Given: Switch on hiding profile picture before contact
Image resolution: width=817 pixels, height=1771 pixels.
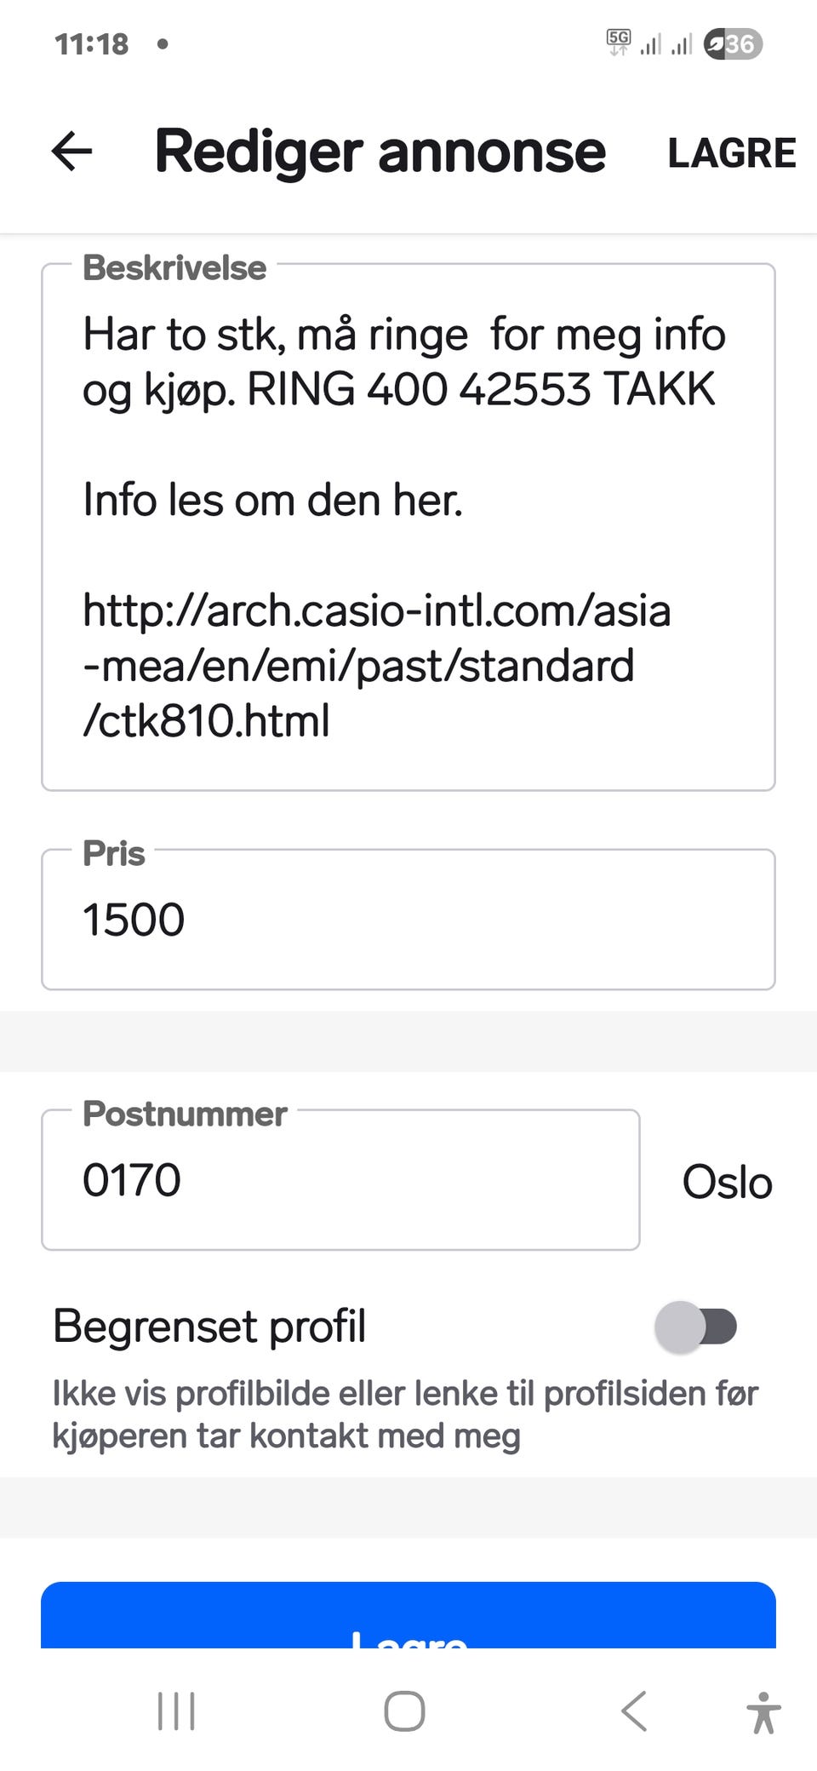Looking at the screenshot, I should coord(698,1326).
